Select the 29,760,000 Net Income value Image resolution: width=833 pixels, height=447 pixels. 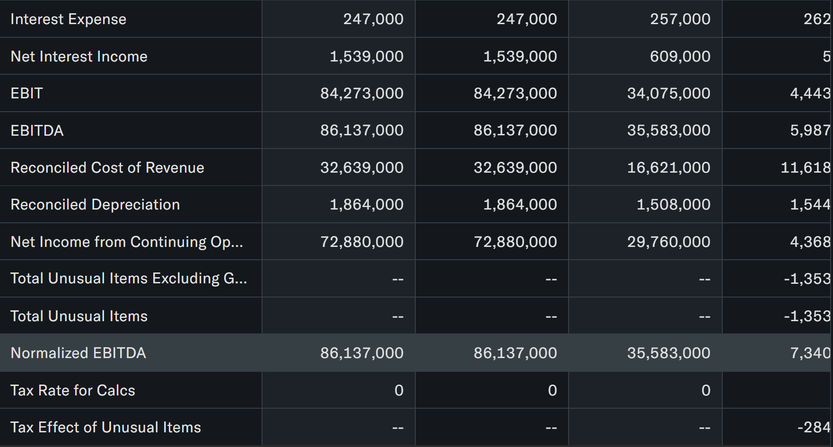click(668, 242)
